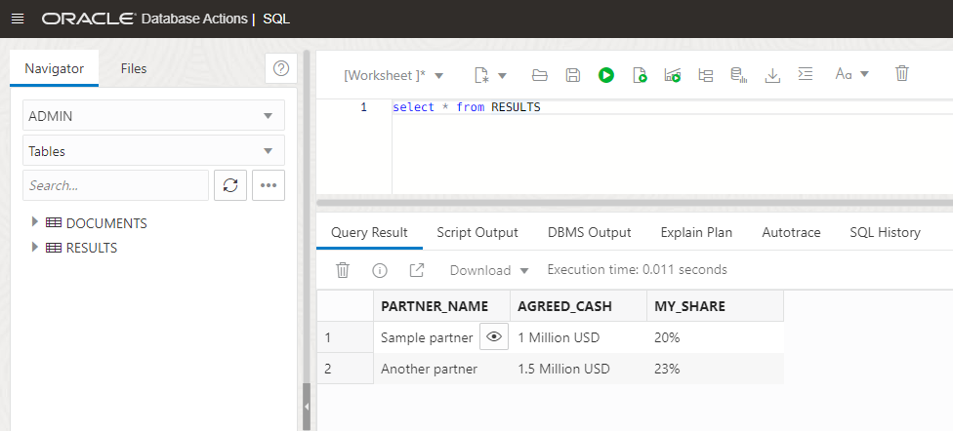Select the Query Result tab
This screenshot has height=431, width=953.
369,232
